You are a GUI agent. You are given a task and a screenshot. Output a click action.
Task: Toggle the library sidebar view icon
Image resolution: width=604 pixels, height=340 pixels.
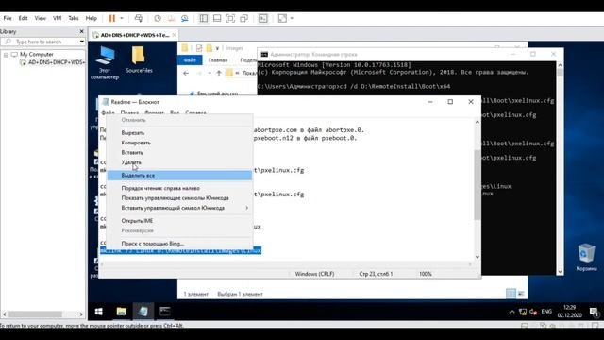pyautogui.click(x=204, y=18)
